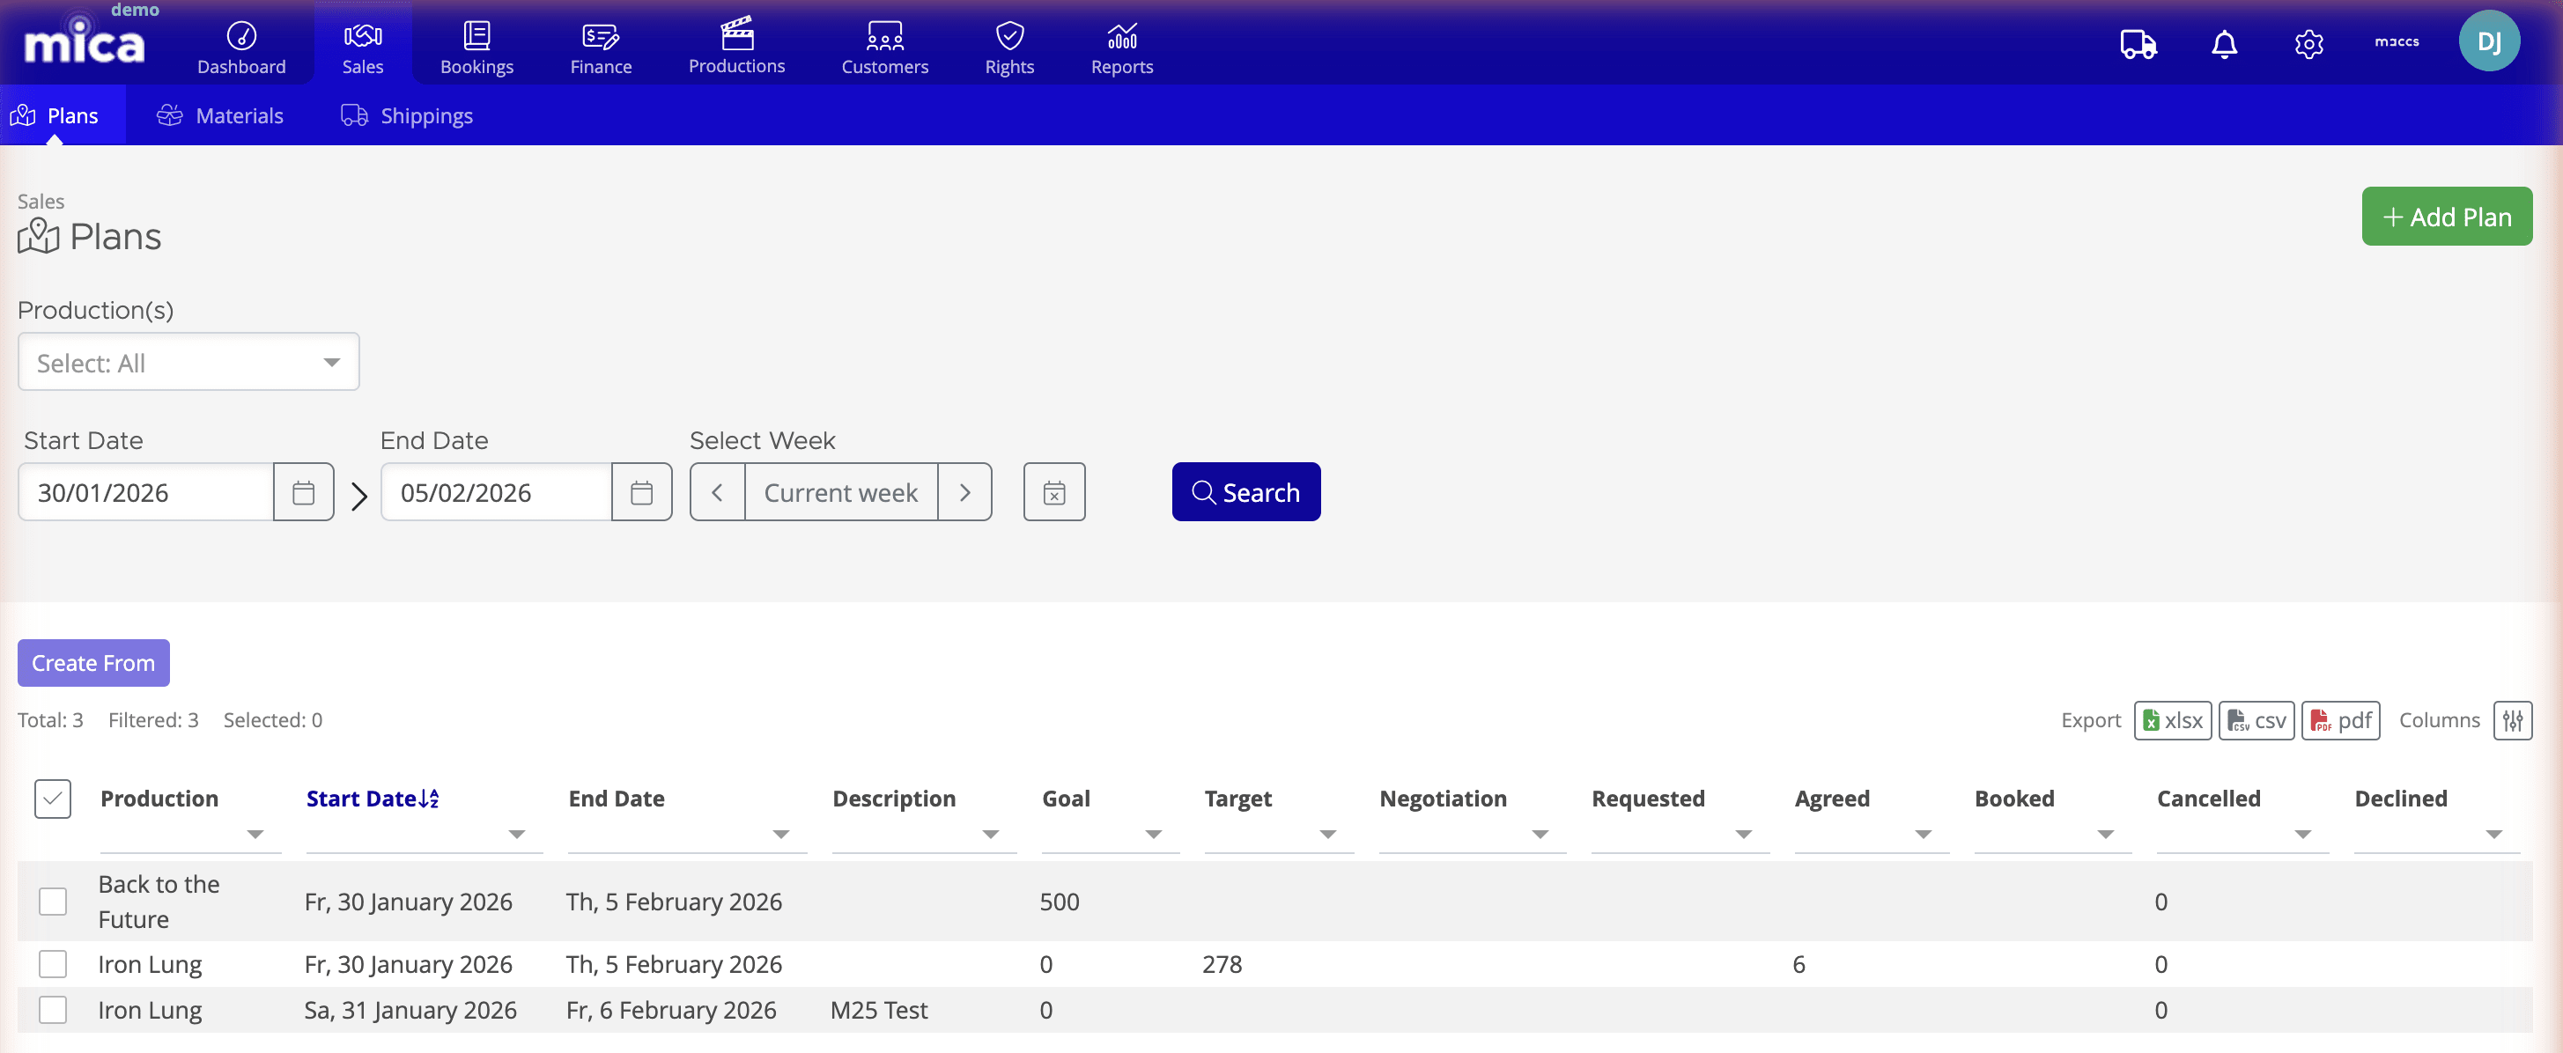Go to the Finance section

pyautogui.click(x=600, y=45)
